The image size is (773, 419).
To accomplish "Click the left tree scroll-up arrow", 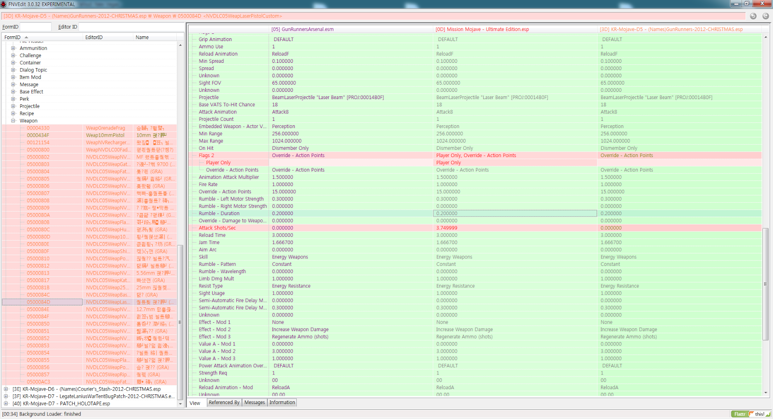I will pos(180,45).
